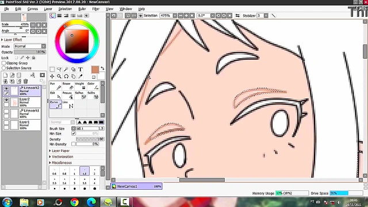Click the Undo button above canvas
This screenshot has height=207, width=368.
point(114,16)
